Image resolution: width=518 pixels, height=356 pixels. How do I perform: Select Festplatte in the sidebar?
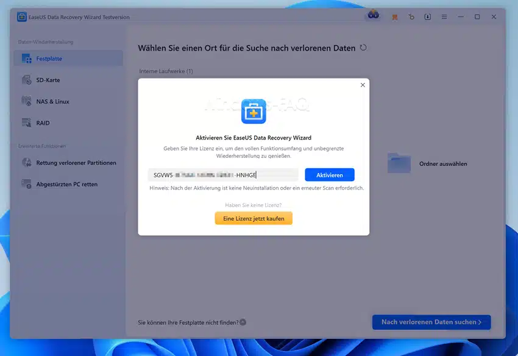pos(49,59)
